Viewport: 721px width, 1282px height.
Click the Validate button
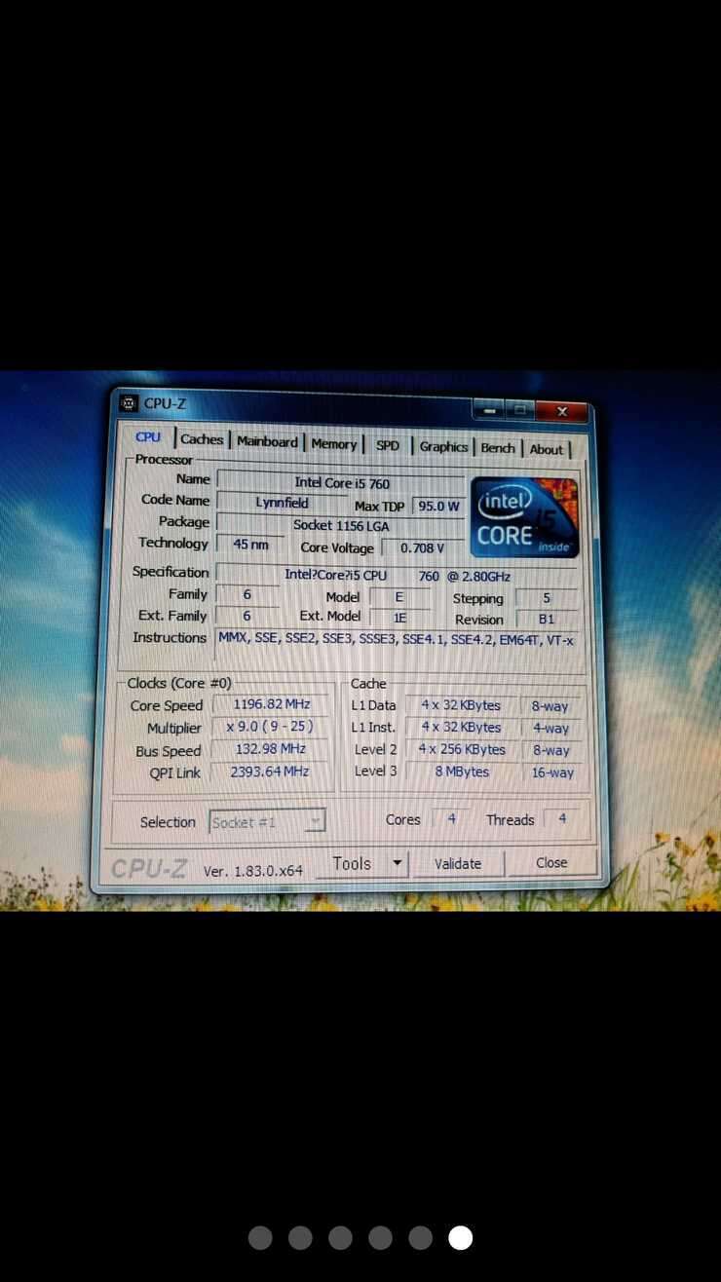click(458, 863)
